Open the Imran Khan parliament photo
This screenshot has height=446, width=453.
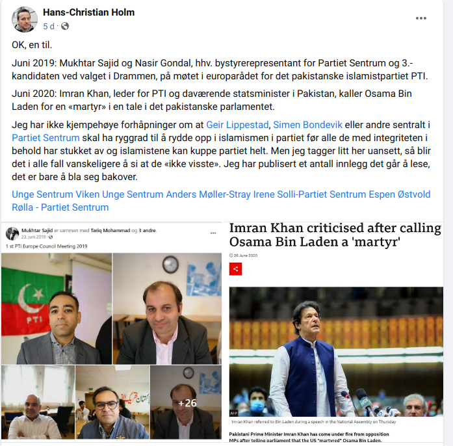(336, 352)
